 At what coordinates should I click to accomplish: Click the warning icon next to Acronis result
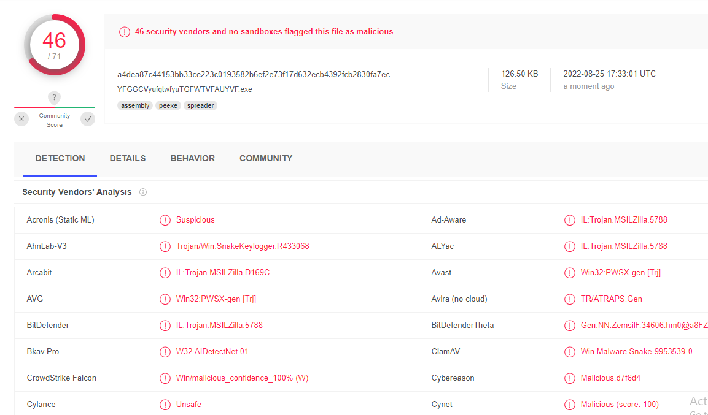165,219
